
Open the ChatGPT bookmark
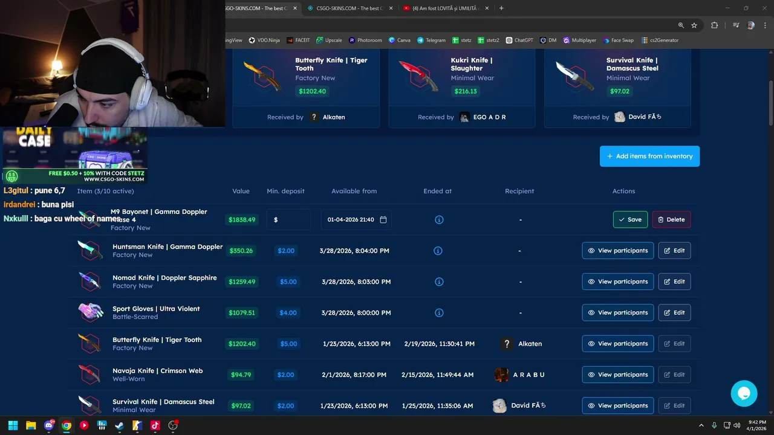click(519, 40)
